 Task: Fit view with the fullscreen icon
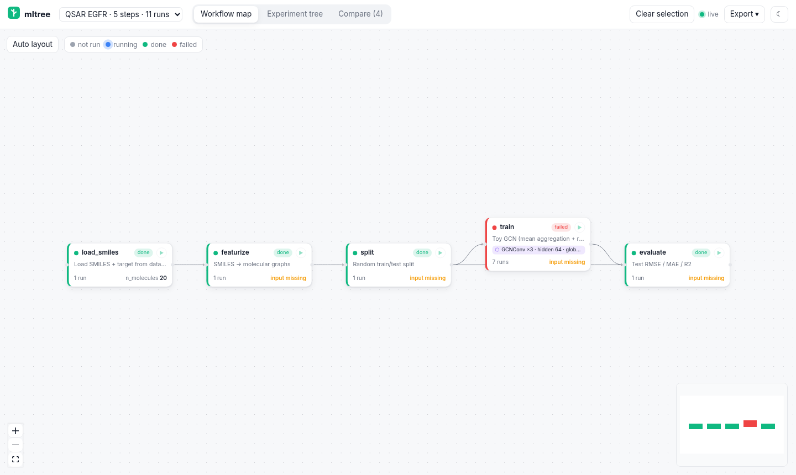click(15, 460)
